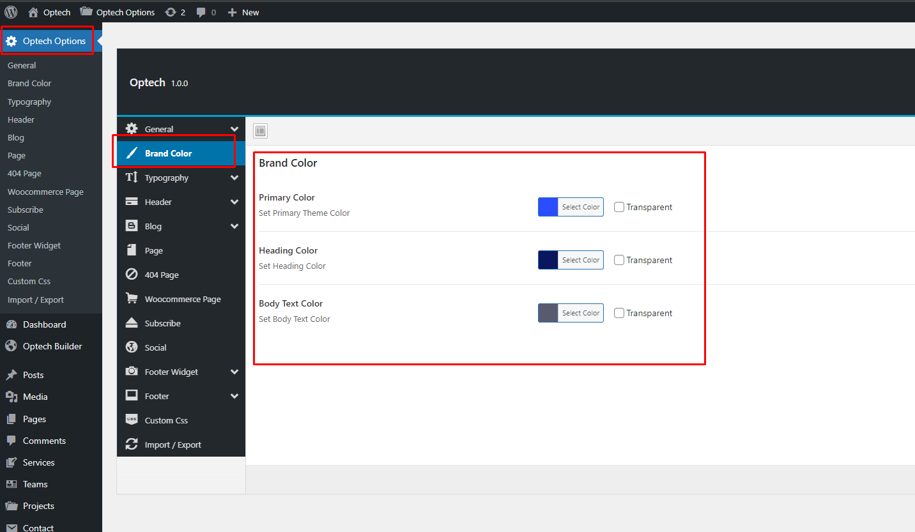Open the Import / Export panel tab

[173, 445]
